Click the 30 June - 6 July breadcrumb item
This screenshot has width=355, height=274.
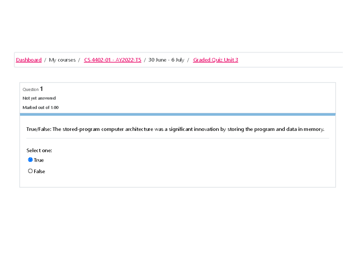pyautogui.click(x=166, y=60)
